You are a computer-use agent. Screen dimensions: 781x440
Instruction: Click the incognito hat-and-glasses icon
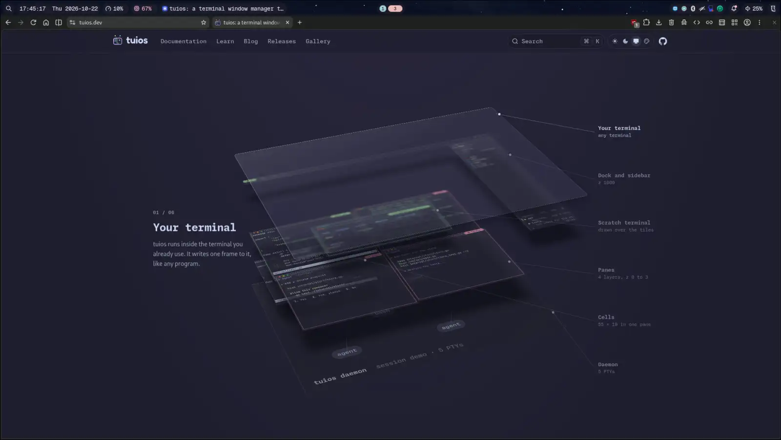(684, 22)
